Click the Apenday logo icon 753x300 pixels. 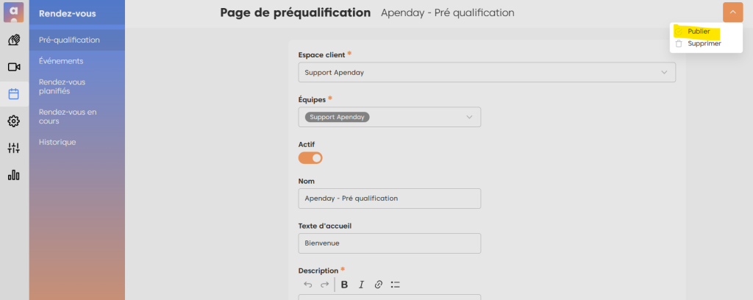14,13
